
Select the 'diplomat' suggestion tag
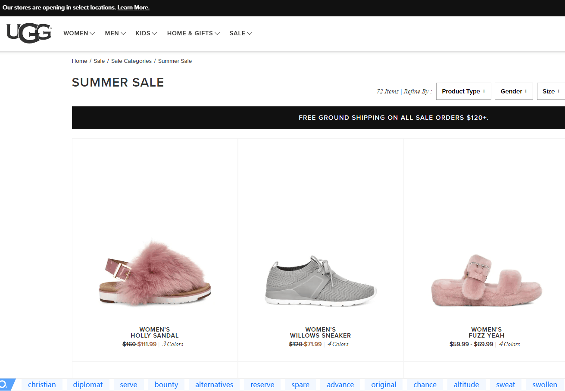(x=88, y=385)
